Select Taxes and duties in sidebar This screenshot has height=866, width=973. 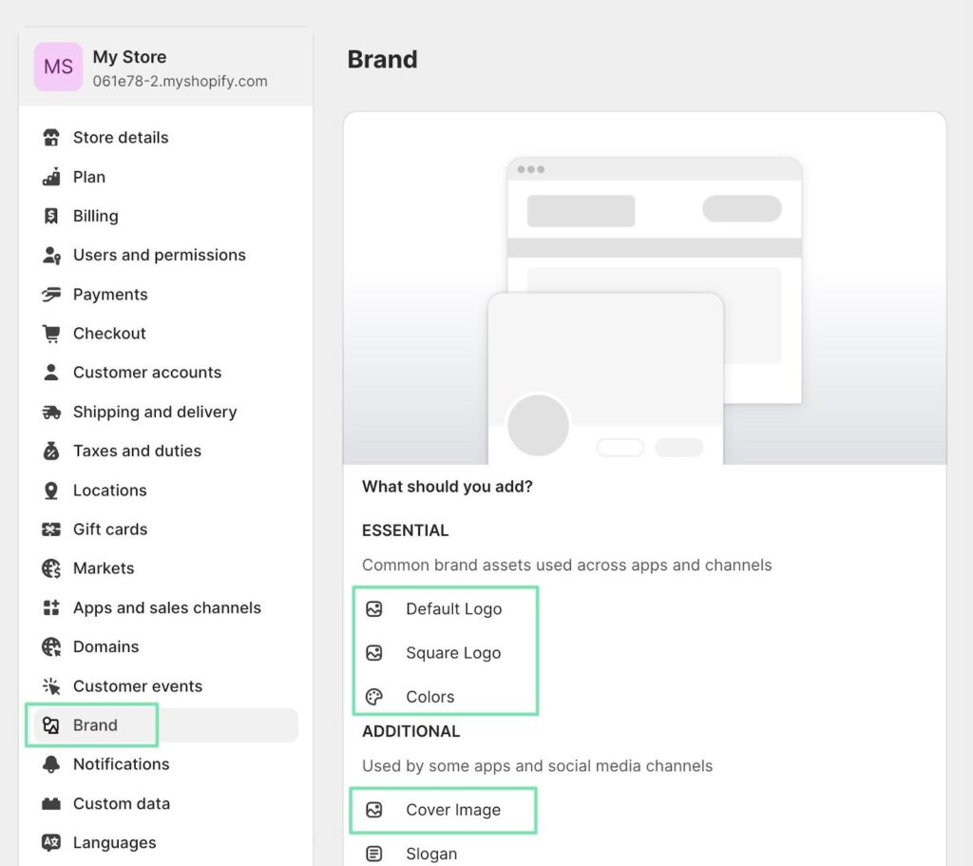[x=137, y=452]
